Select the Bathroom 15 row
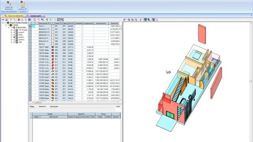 tap(74, 38)
